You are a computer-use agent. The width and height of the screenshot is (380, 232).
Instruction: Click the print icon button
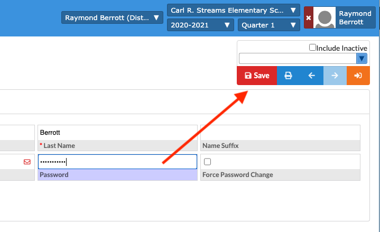click(x=288, y=76)
